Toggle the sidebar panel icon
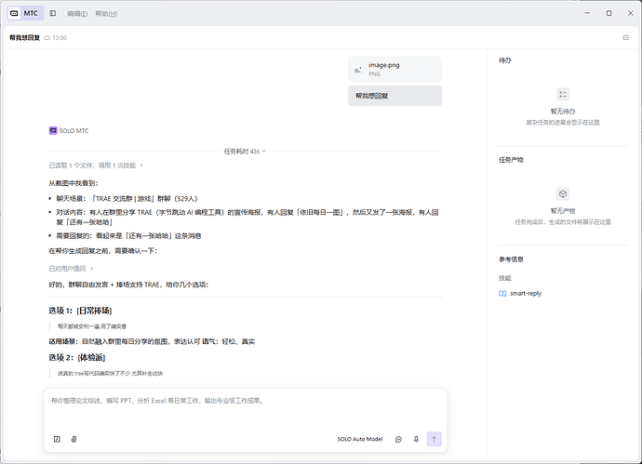Screen dimensions: 642x464 pos(53,13)
